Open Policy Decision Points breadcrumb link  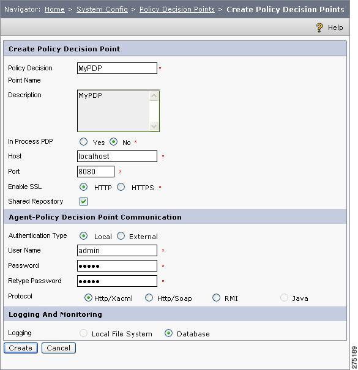tap(177, 9)
